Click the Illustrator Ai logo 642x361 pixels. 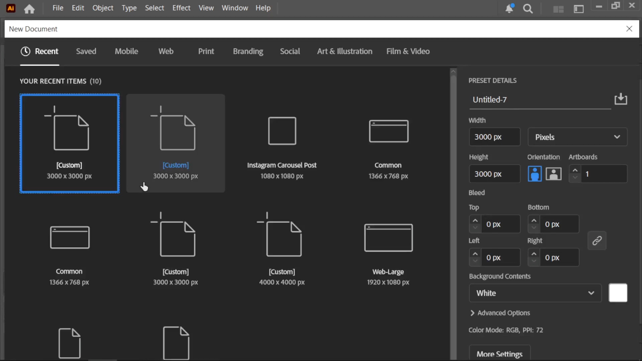[11, 8]
